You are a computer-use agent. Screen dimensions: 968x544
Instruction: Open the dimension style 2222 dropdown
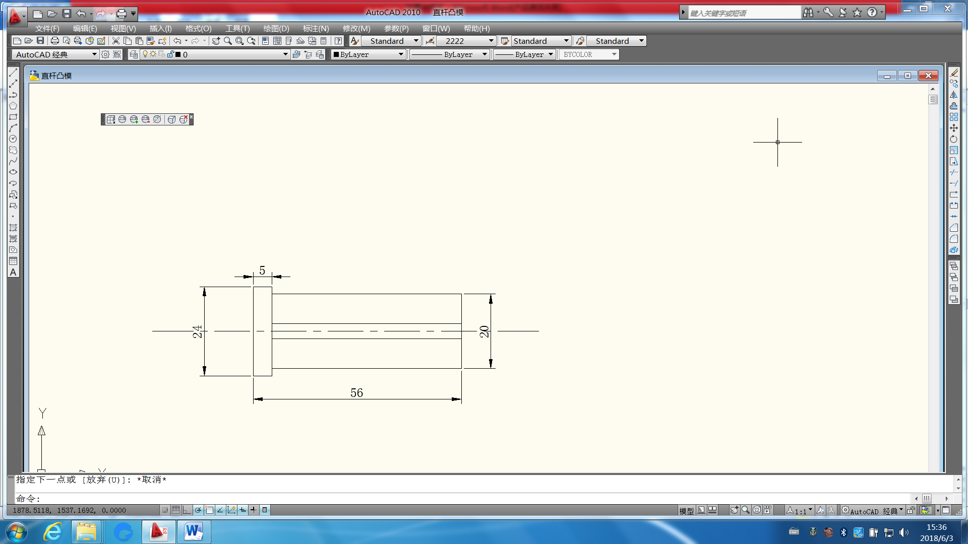(491, 41)
